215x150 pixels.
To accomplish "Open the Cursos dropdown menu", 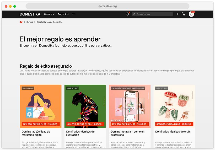I will (x=49, y=14).
